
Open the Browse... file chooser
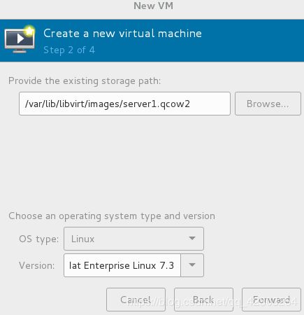pyautogui.click(x=268, y=104)
